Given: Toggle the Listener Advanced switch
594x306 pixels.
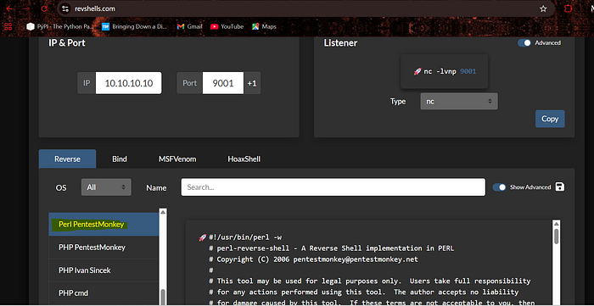Looking at the screenshot, I should [x=524, y=42].
